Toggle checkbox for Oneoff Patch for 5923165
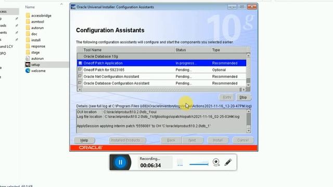 [80, 70]
